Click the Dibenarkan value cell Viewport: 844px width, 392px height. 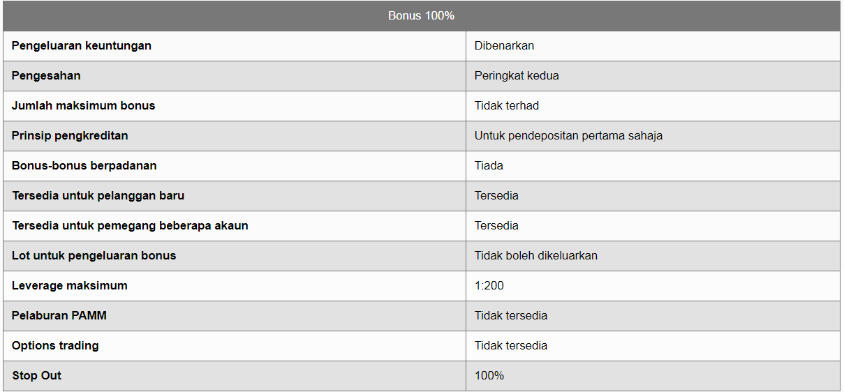pos(653,46)
